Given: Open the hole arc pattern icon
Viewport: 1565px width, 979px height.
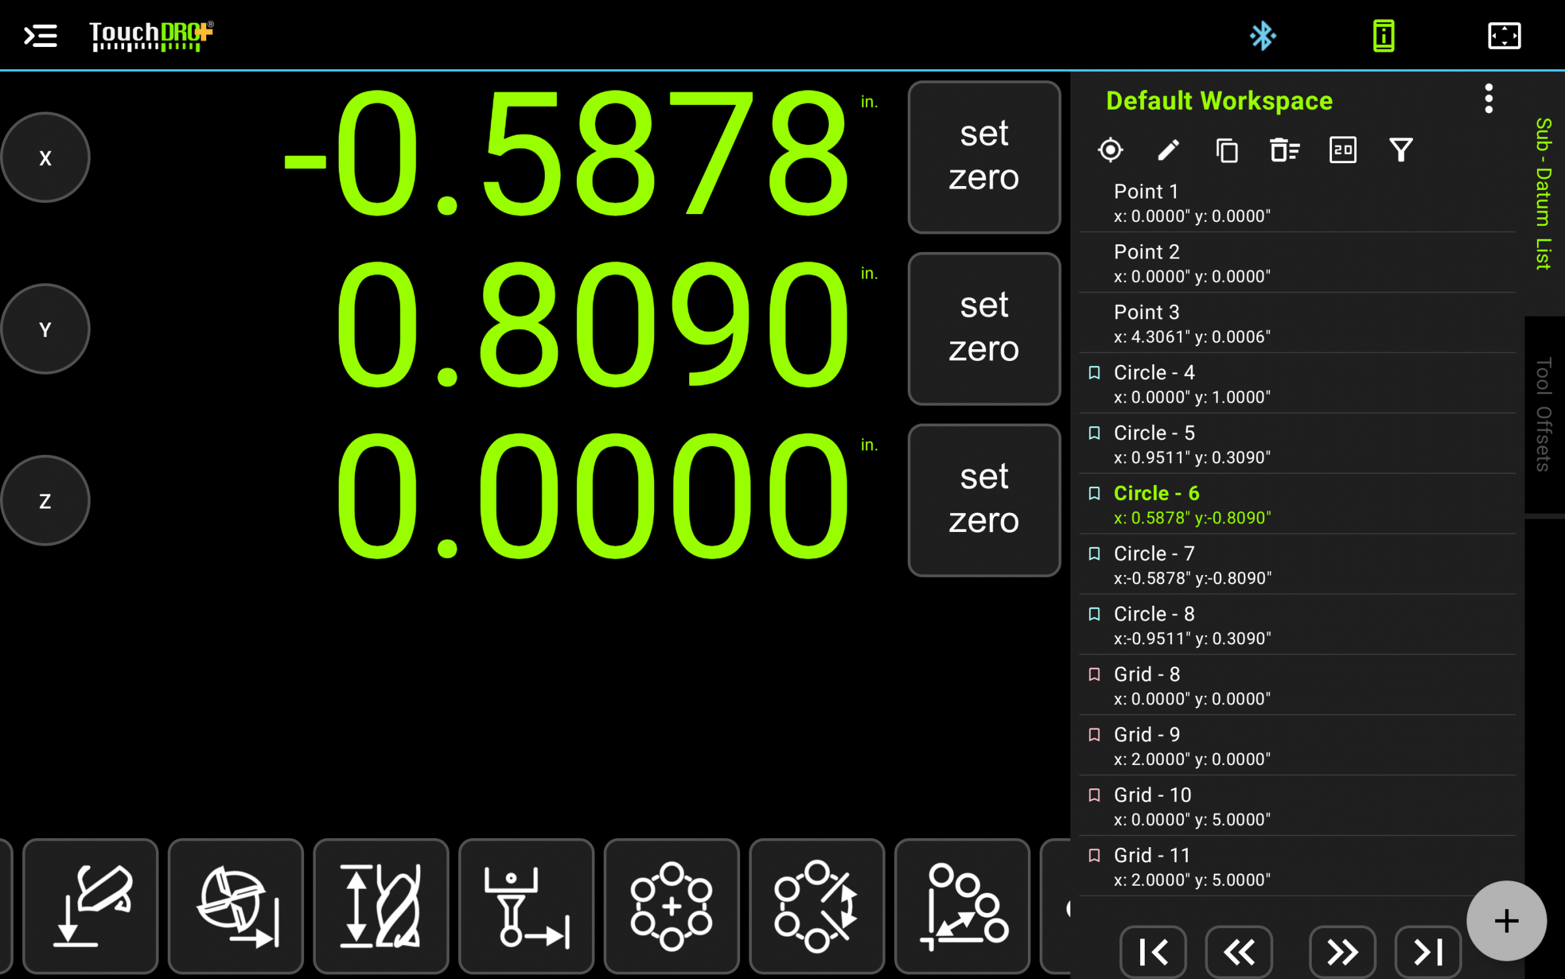Looking at the screenshot, I should pyautogui.click(x=817, y=906).
